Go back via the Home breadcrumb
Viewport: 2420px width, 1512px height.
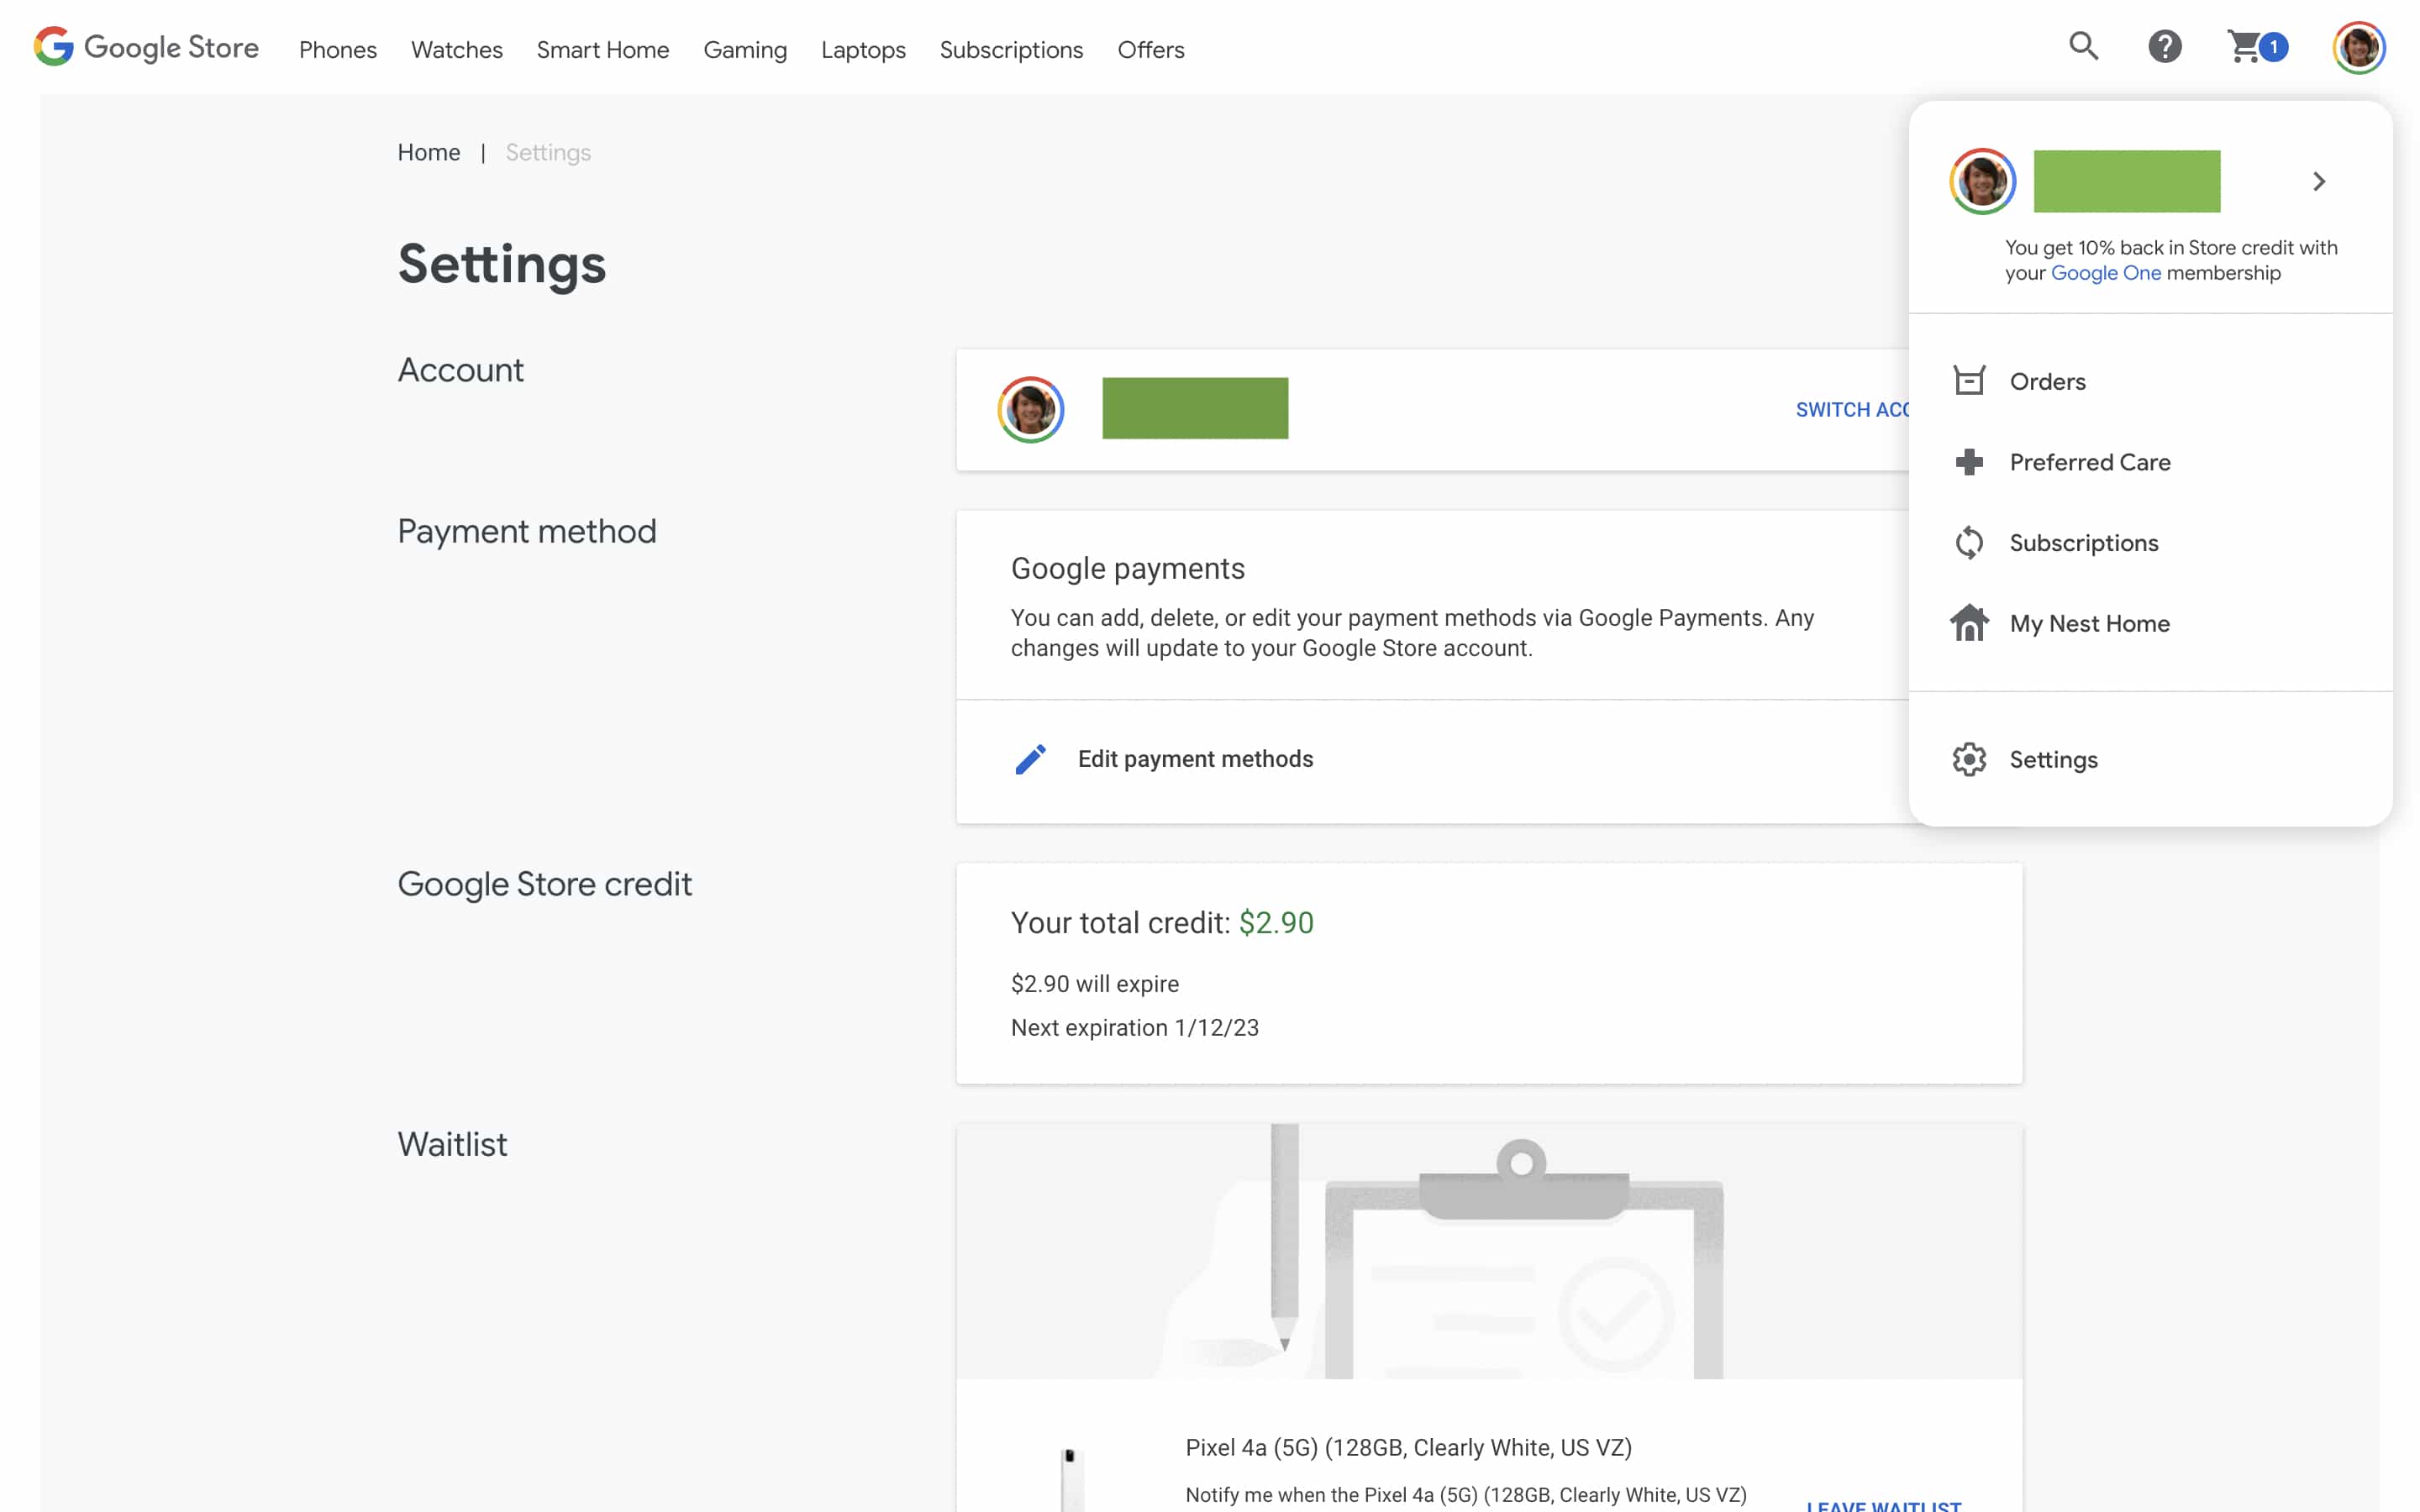click(428, 152)
